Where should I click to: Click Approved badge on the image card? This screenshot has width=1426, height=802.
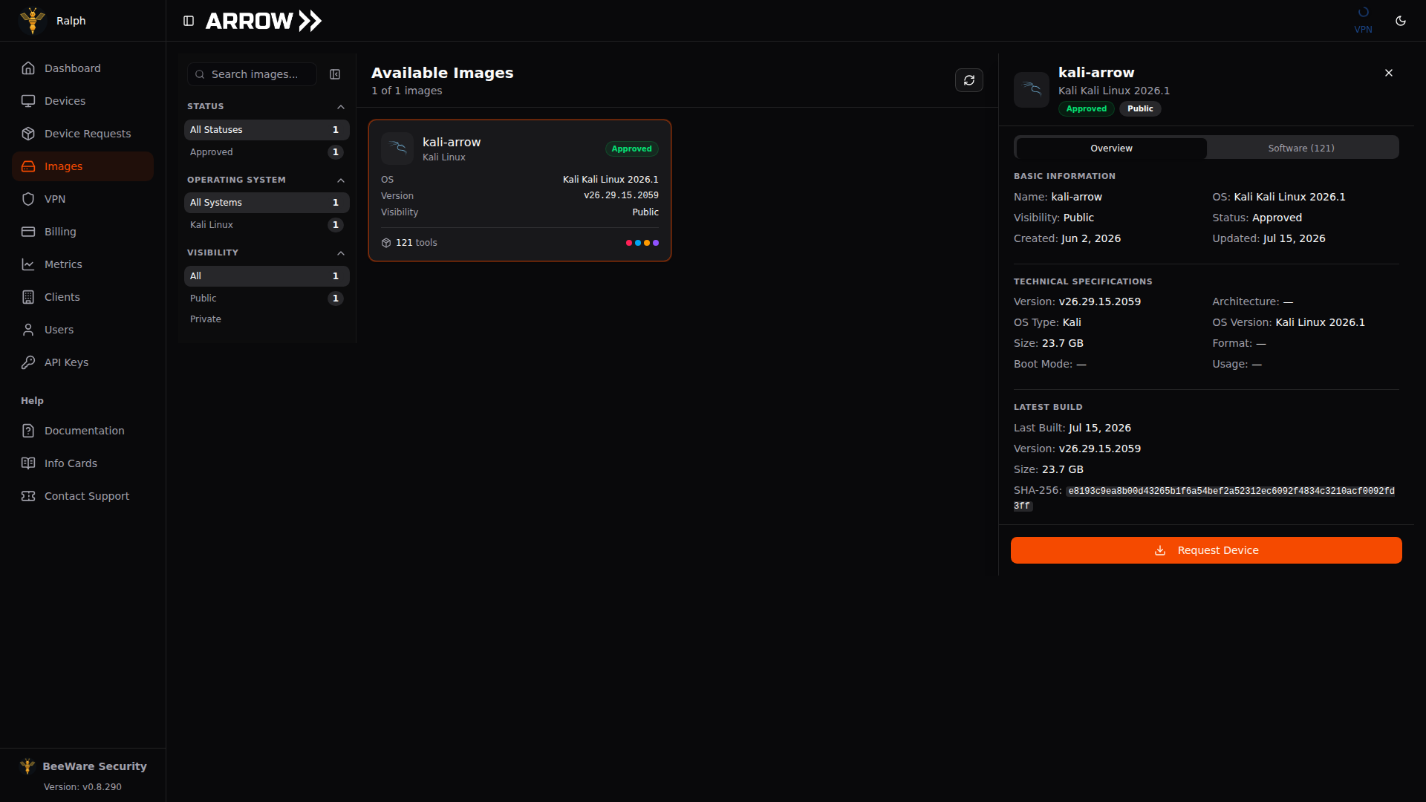pos(632,149)
